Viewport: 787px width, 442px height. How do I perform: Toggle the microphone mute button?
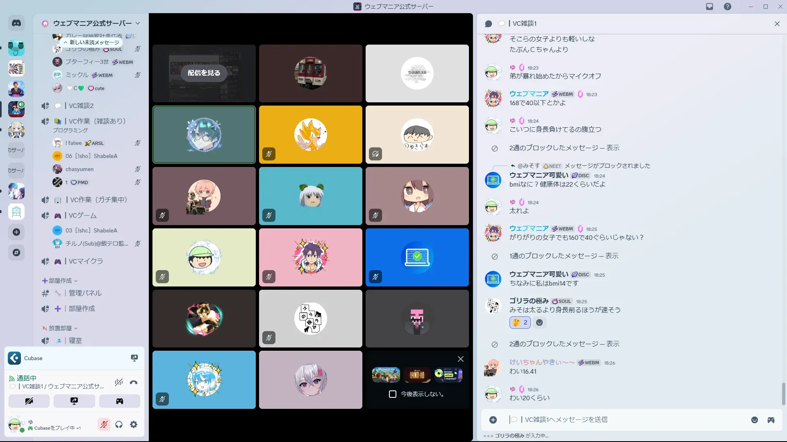coord(104,424)
